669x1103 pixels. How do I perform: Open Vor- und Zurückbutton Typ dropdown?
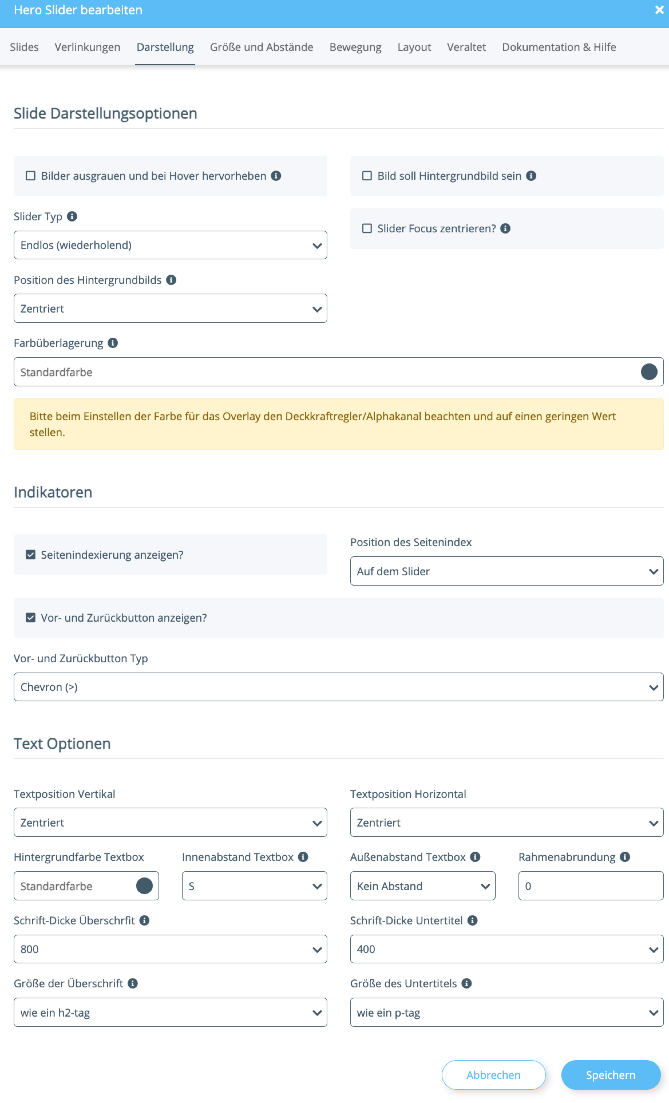coord(338,687)
